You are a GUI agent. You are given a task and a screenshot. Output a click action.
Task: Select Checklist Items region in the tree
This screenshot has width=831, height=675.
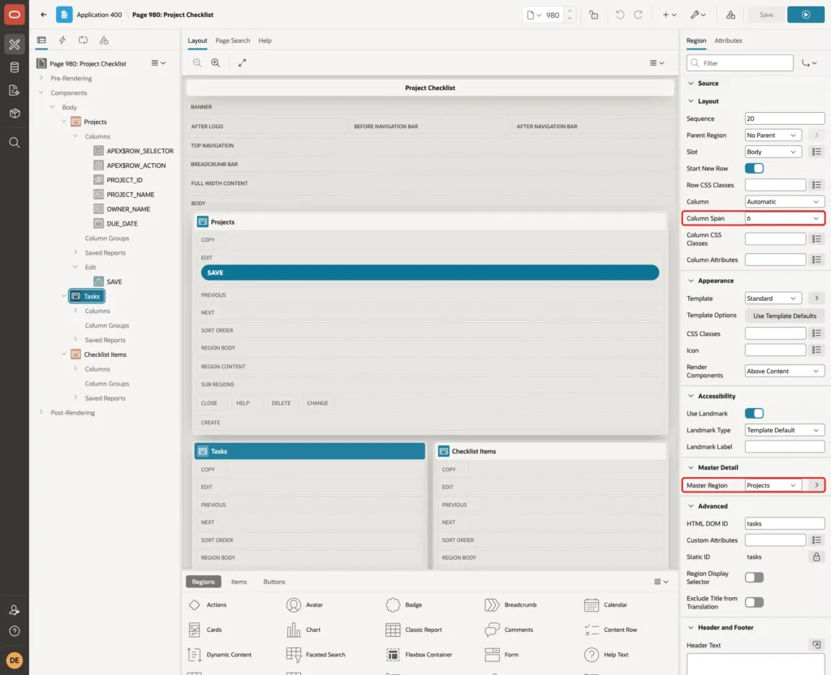[x=105, y=355]
